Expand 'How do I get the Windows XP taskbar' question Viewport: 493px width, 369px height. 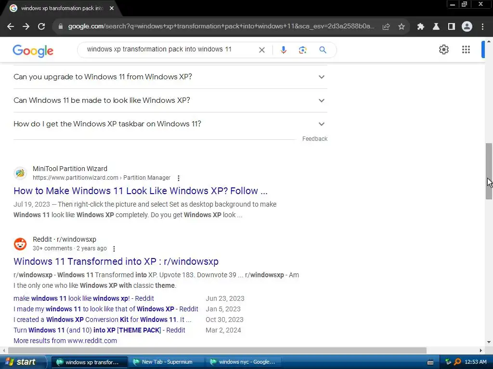click(170, 124)
